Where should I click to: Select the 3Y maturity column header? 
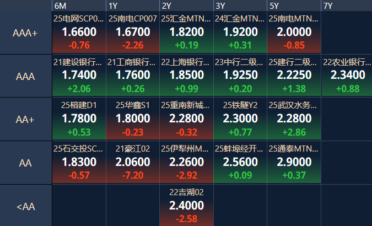(x=240, y=6)
